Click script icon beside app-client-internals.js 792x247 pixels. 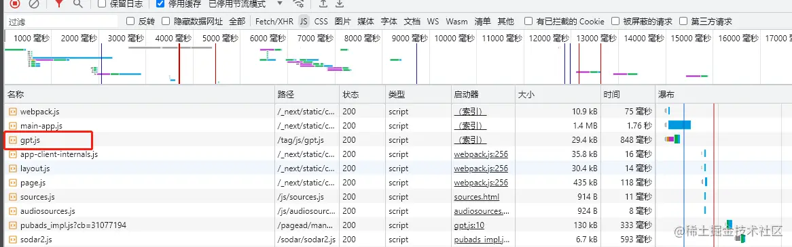point(13,154)
